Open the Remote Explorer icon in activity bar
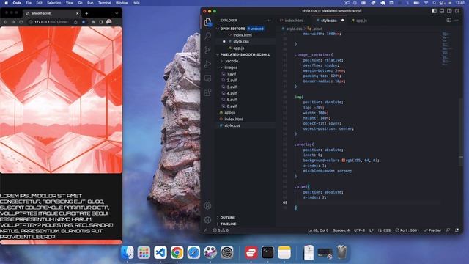The height and width of the screenshot is (264, 469). (x=207, y=78)
